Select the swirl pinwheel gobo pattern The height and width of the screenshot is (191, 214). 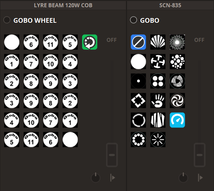point(177,101)
